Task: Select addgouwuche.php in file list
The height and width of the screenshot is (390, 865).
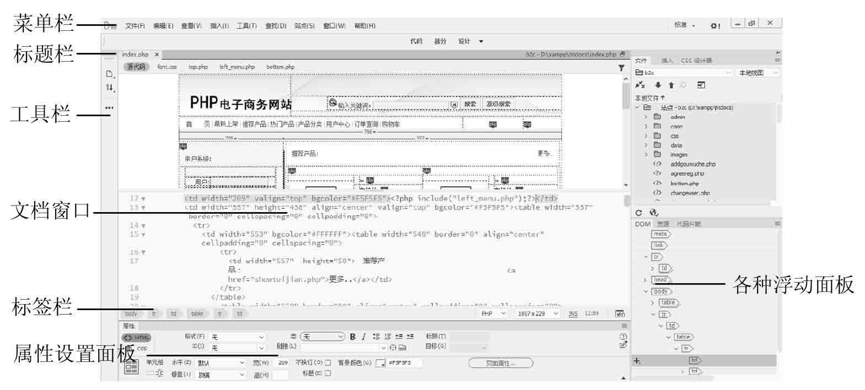Action: click(693, 164)
